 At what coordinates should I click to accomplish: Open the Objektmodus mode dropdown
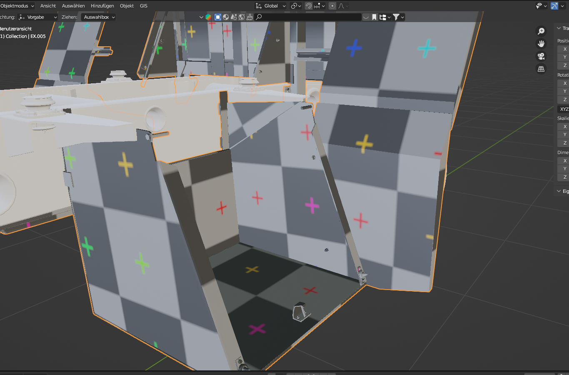coord(17,6)
